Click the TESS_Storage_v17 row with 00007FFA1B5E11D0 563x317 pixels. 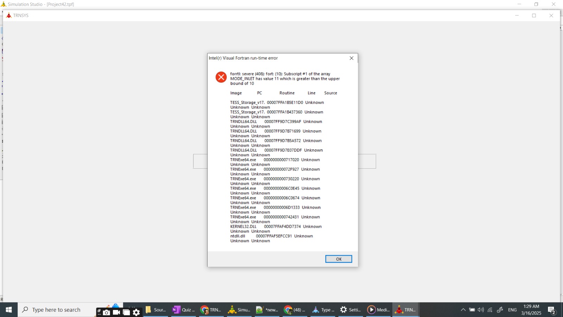277,102
